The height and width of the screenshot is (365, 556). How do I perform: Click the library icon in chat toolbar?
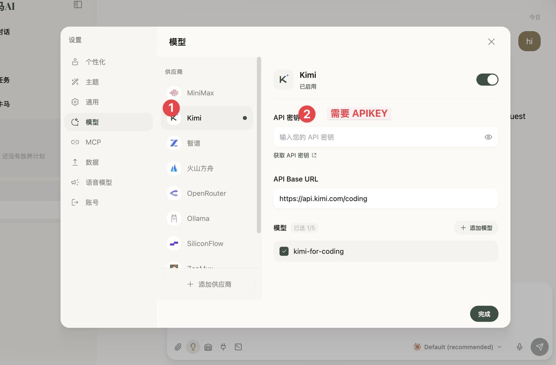coord(208,347)
